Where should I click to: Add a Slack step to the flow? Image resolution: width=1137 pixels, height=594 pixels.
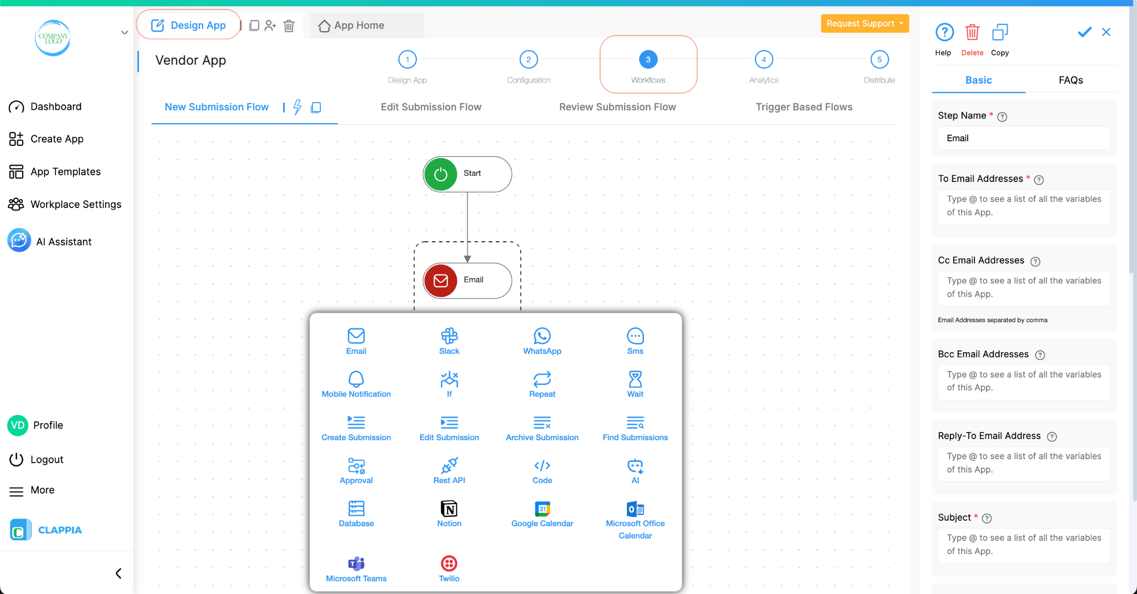pos(449,341)
